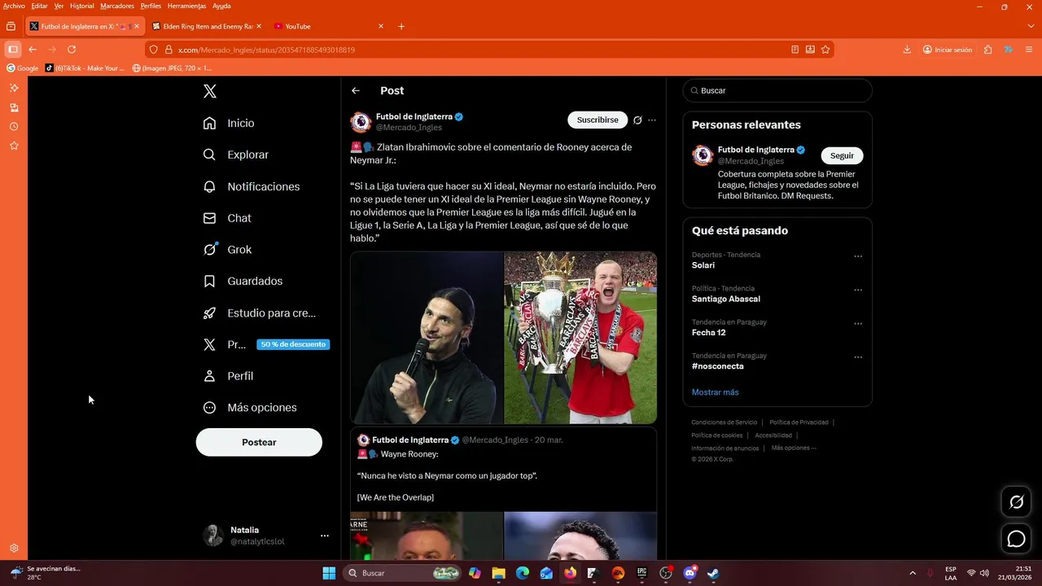Open Notificaciones in sidebar
1042x586 pixels.
coord(252,186)
